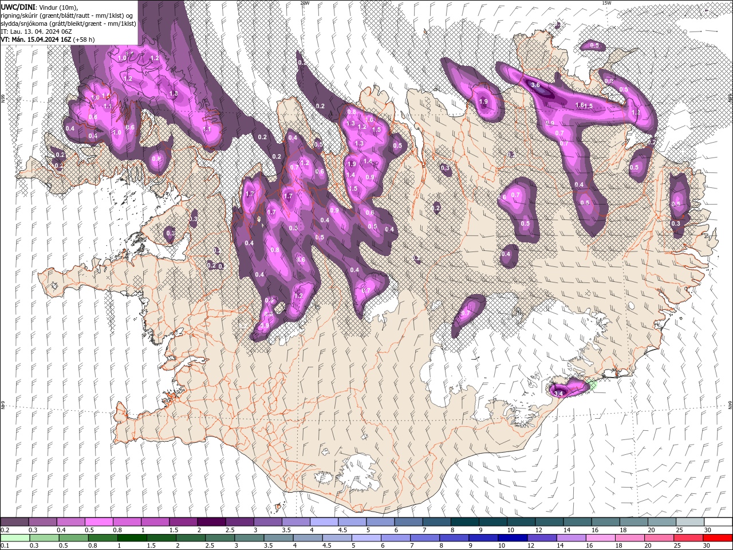
Task: Click the 'slydda/snjókoma' legend line
Action: coord(68,23)
